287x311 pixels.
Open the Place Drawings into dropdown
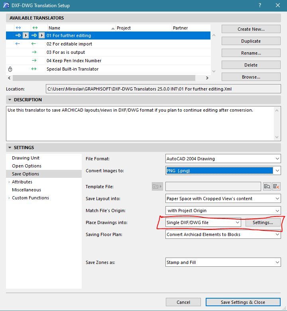pyautogui.click(x=203, y=222)
